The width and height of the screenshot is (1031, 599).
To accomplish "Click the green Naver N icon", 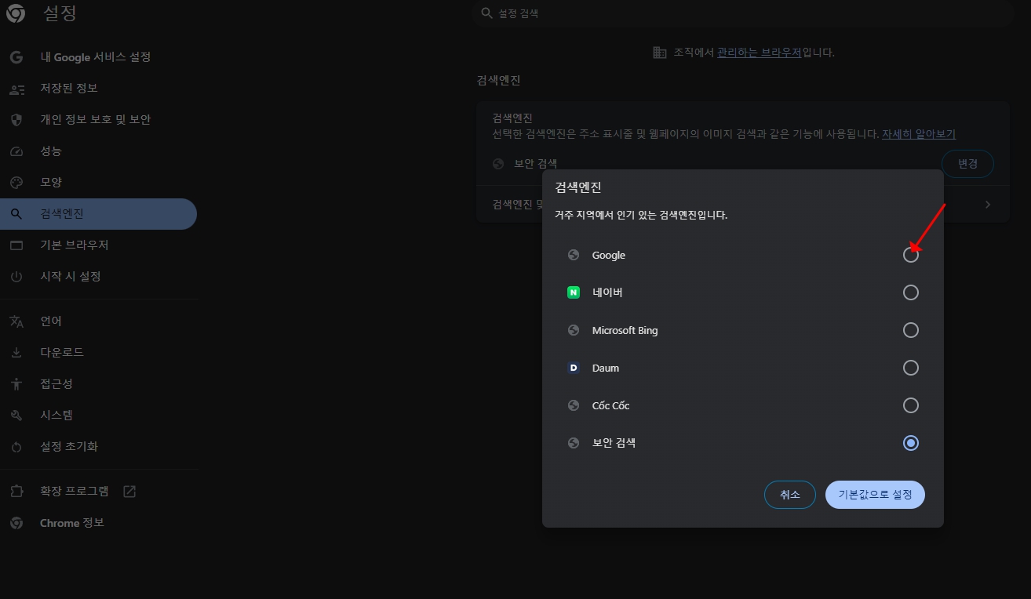I will click(x=574, y=292).
